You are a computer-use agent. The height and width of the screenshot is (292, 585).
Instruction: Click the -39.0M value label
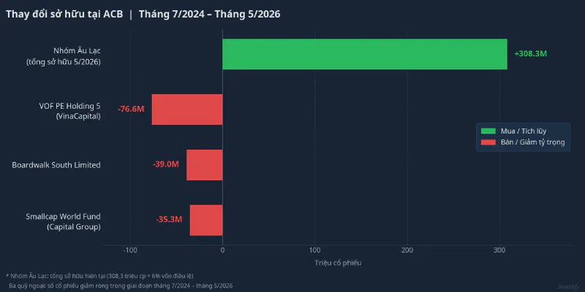(x=166, y=165)
